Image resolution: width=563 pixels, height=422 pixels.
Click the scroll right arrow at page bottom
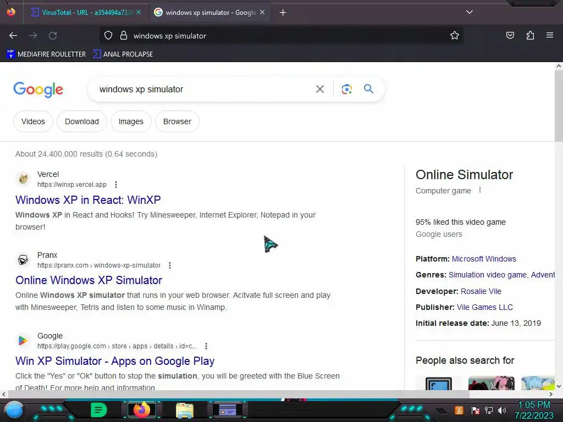pos(551,394)
